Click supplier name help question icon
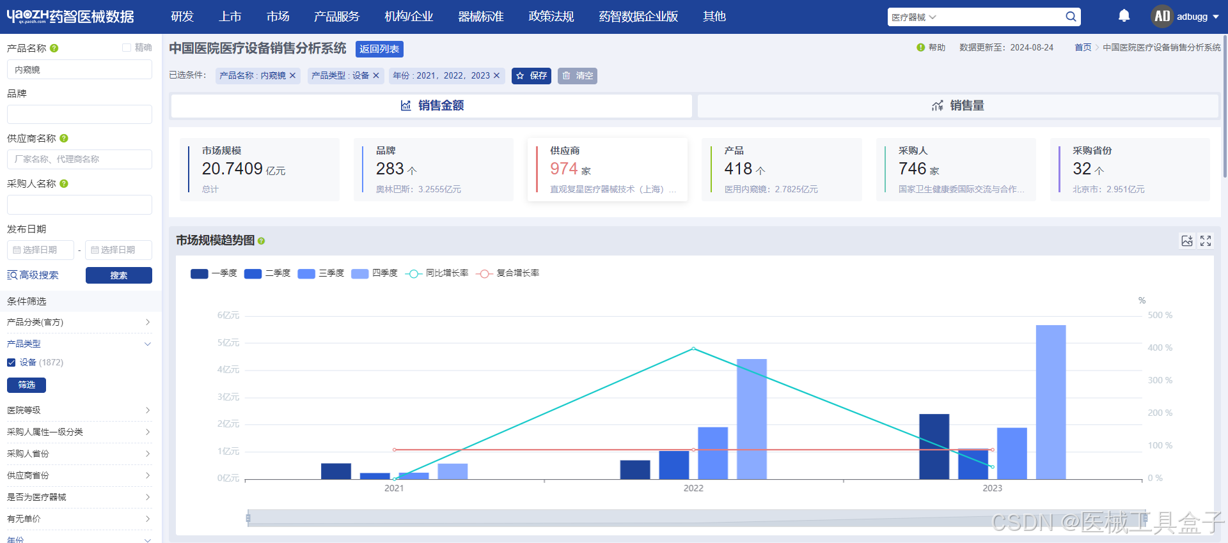The width and height of the screenshot is (1228, 543). coord(64,138)
